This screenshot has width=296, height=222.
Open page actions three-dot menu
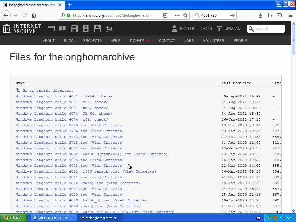click(177, 15)
